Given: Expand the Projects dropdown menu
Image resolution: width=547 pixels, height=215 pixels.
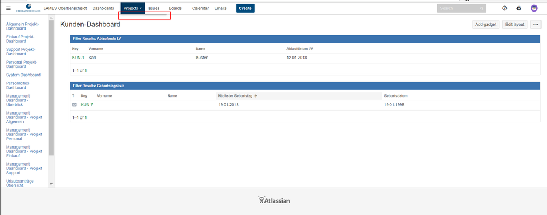Looking at the screenshot, I should click(x=133, y=8).
